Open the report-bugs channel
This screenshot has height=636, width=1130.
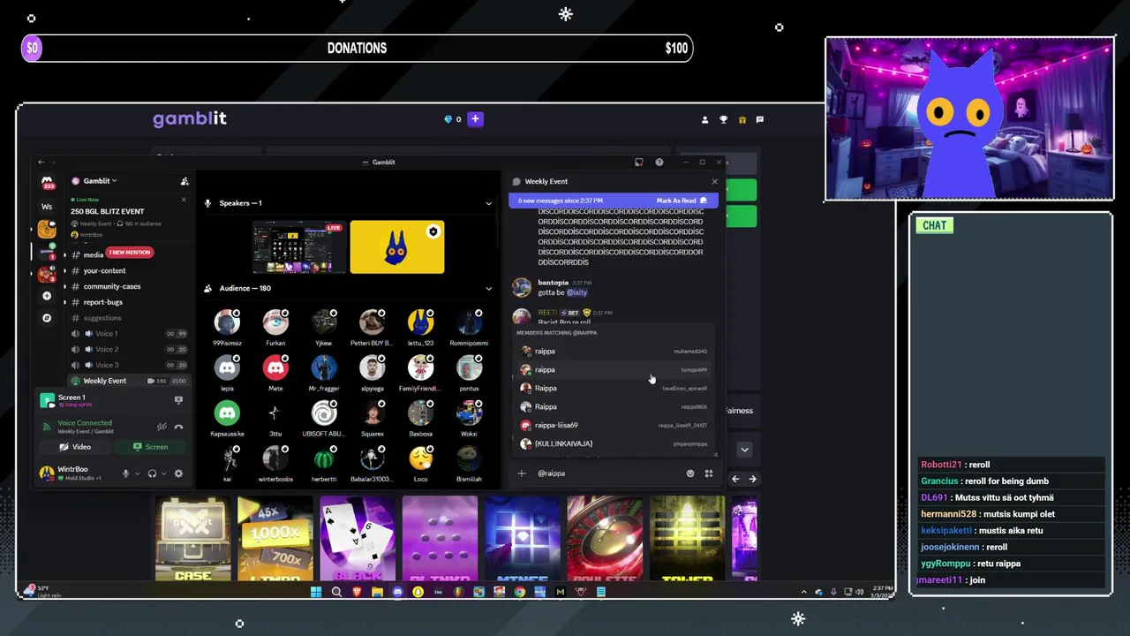click(102, 302)
